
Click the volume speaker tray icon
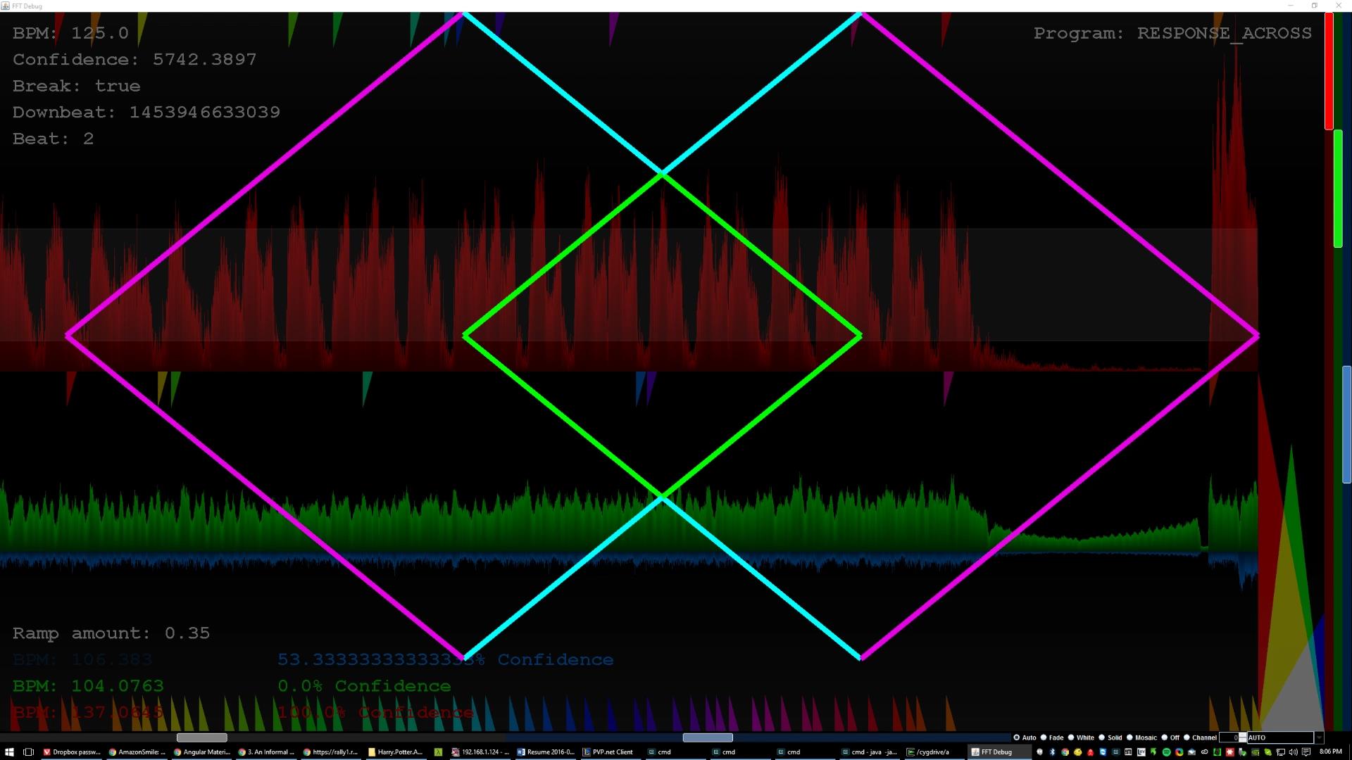point(1293,752)
